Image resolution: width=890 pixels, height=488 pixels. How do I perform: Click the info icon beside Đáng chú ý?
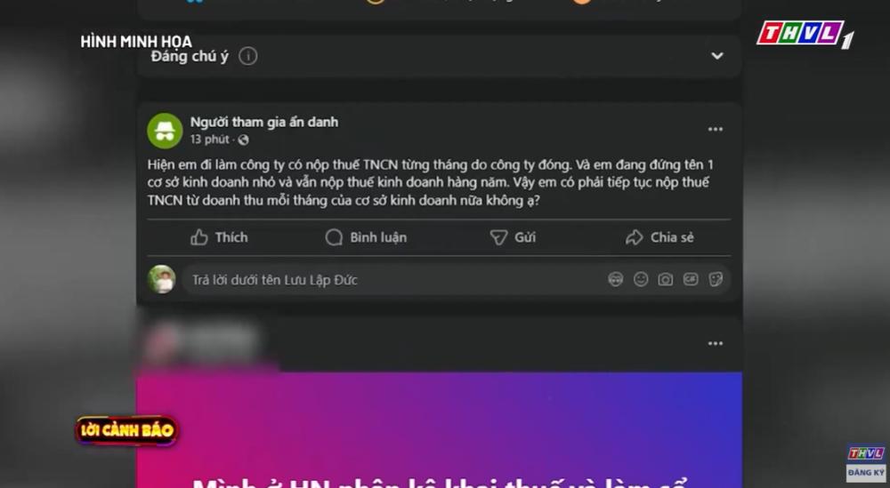pyautogui.click(x=247, y=56)
